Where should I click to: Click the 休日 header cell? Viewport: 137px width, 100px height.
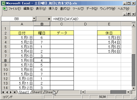tap(109, 33)
